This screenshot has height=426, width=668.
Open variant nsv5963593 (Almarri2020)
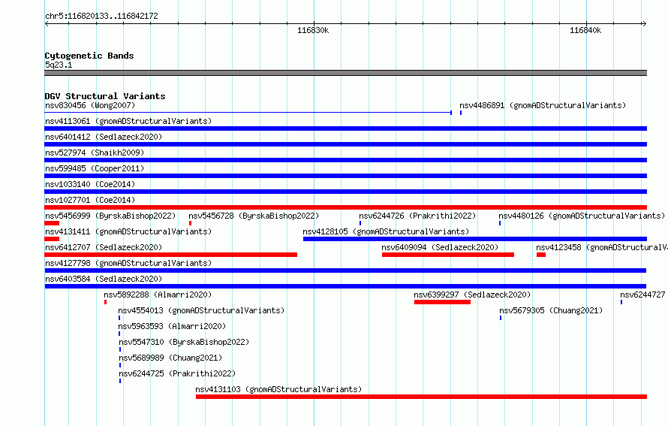pyautogui.click(x=172, y=326)
